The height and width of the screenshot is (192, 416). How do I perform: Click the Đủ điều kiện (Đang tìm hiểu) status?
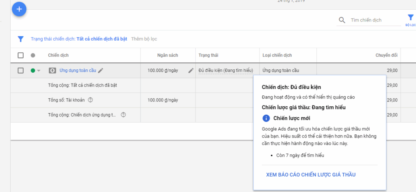click(226, 71)
